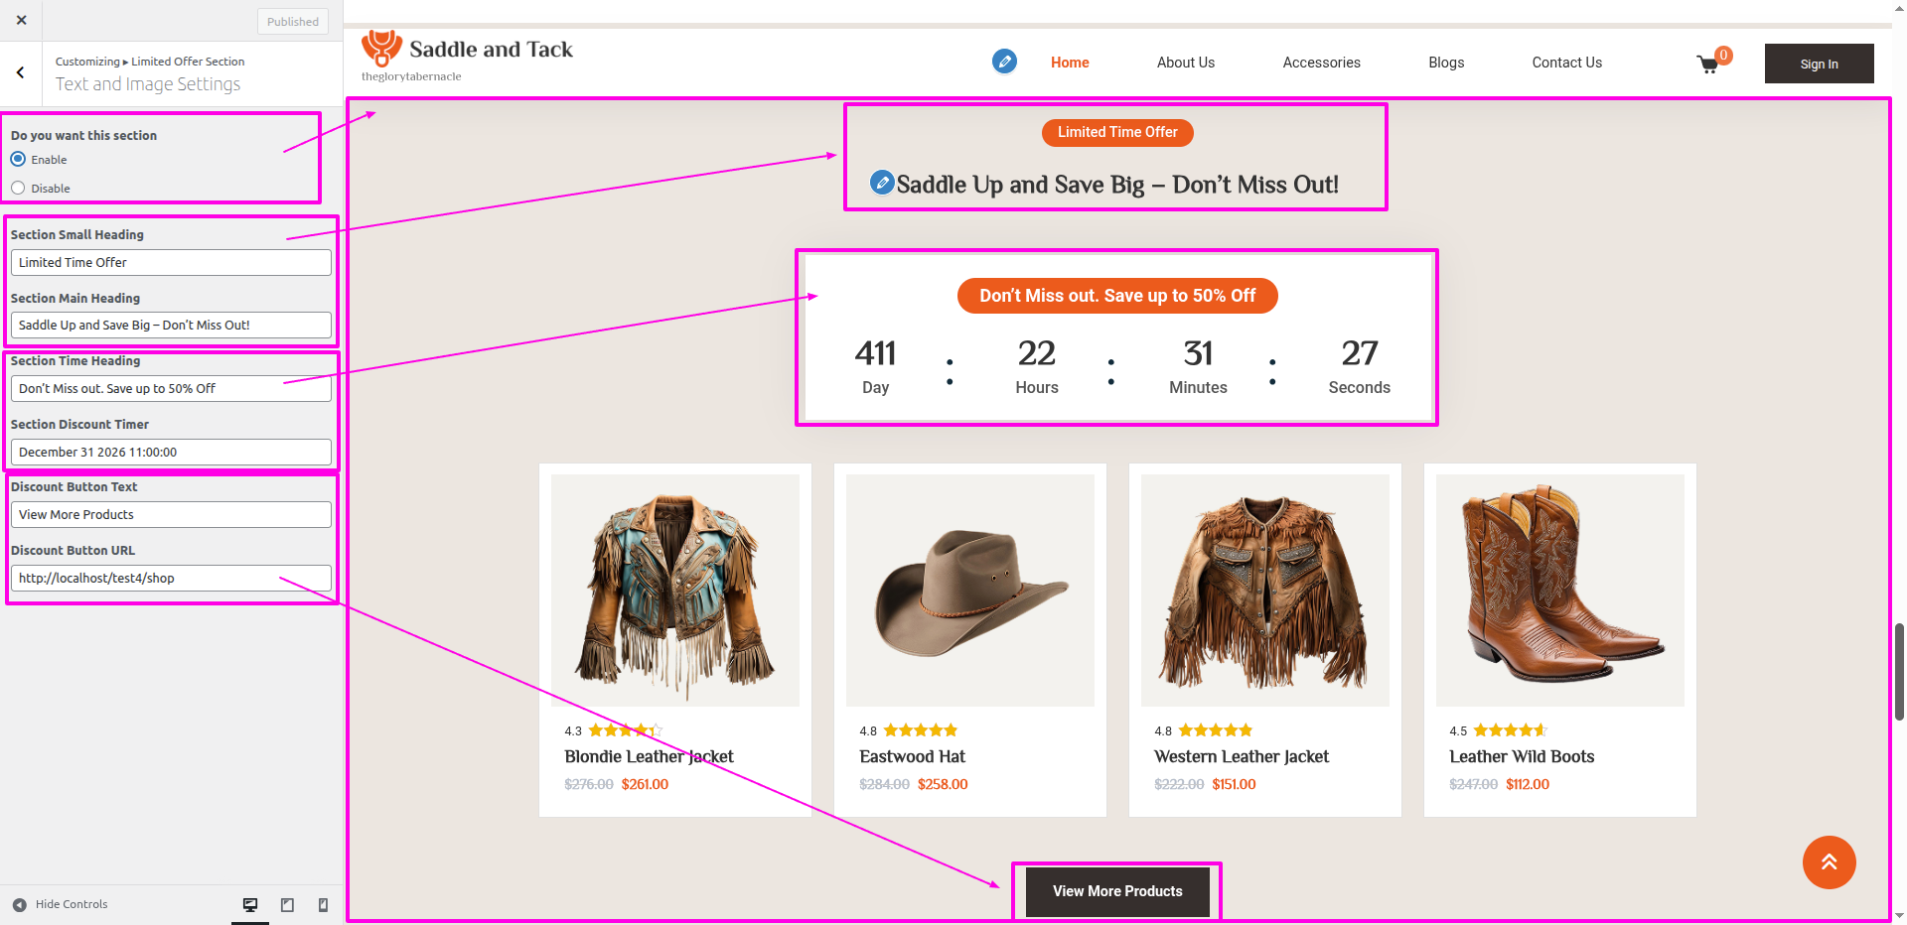This screenshot has width=1907, height=925.
Task: Open the About Us menu item
Action: point(1185,63)
